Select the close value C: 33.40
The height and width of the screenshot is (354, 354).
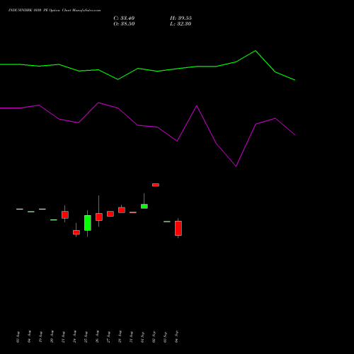pyautogui.click(x=124, y=18)
